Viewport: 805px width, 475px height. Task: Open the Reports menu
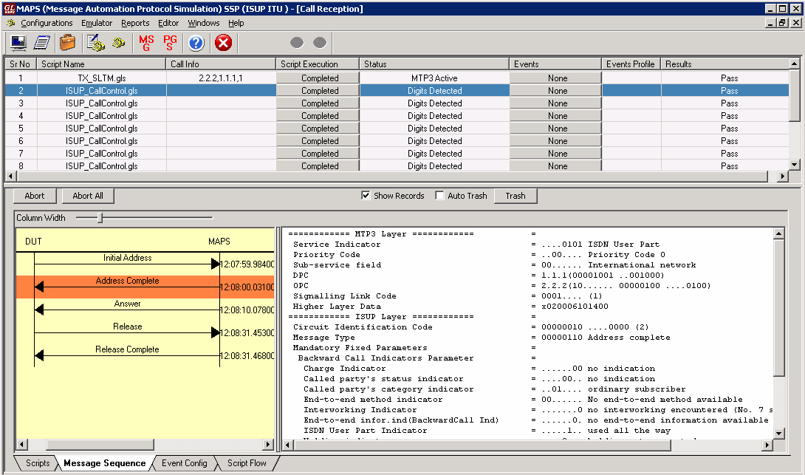click(x=135, y=23)
